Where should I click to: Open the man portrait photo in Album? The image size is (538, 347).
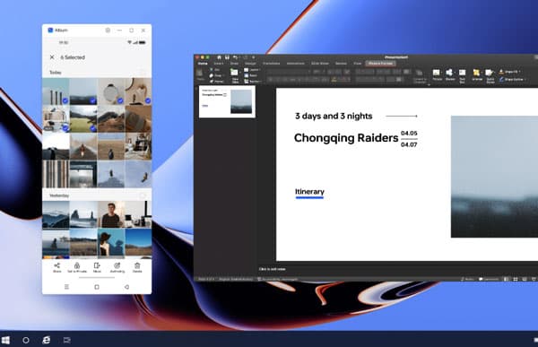click(111, 215)
